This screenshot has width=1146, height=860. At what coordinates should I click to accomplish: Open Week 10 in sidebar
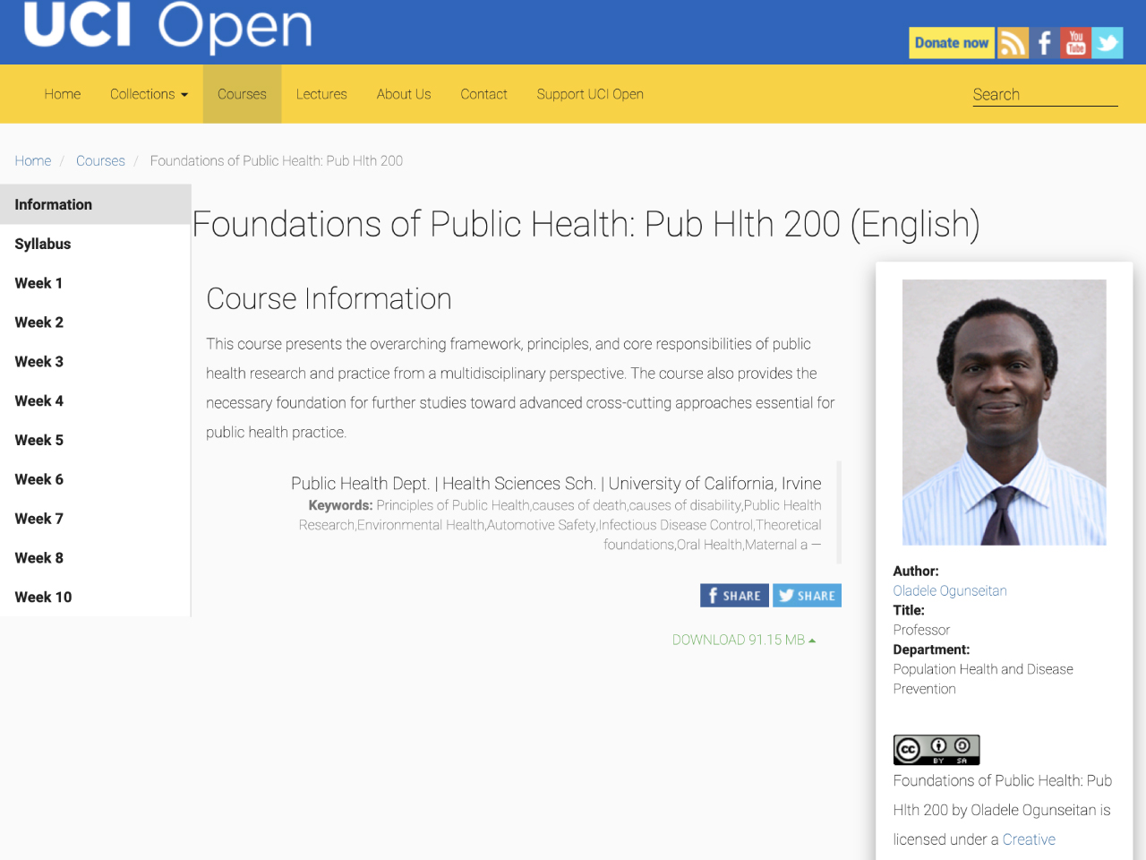pyautogui.click(x=95, y=598)
